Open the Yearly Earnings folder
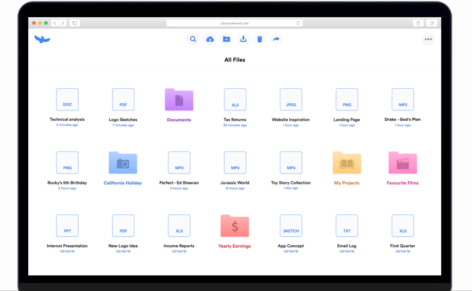This screenshot has width=472, height=291. [235, 226]
